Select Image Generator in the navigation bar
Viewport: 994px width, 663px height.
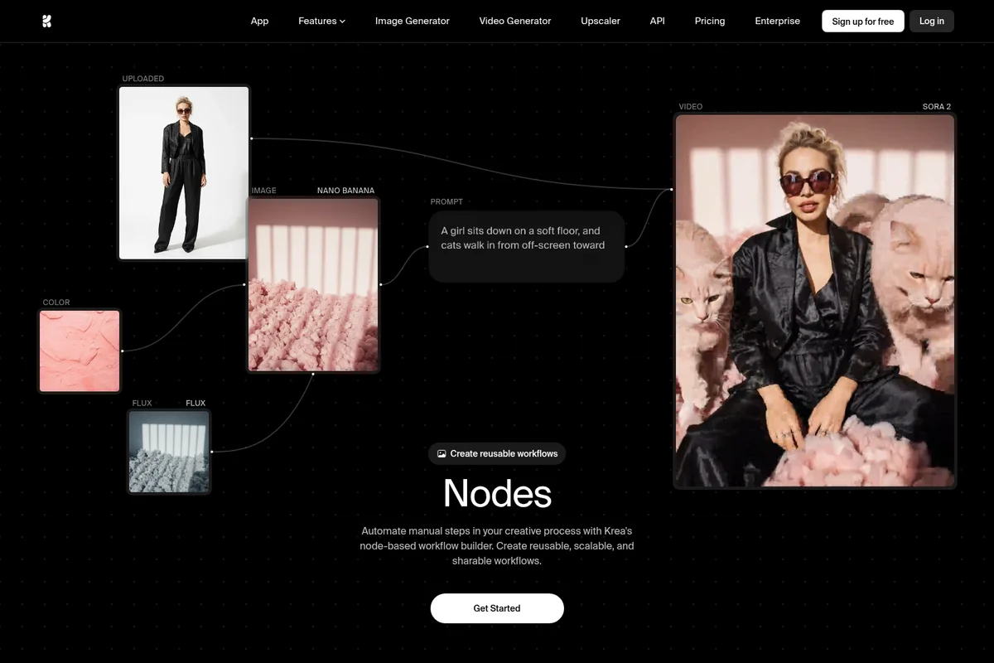click(x=412, y=21)
